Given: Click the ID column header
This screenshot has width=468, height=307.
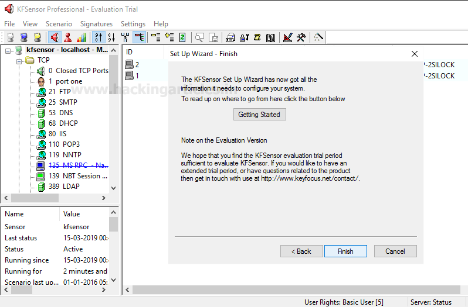Looking at the screenshot, I should pyautogui.click(x=130, y=52).
